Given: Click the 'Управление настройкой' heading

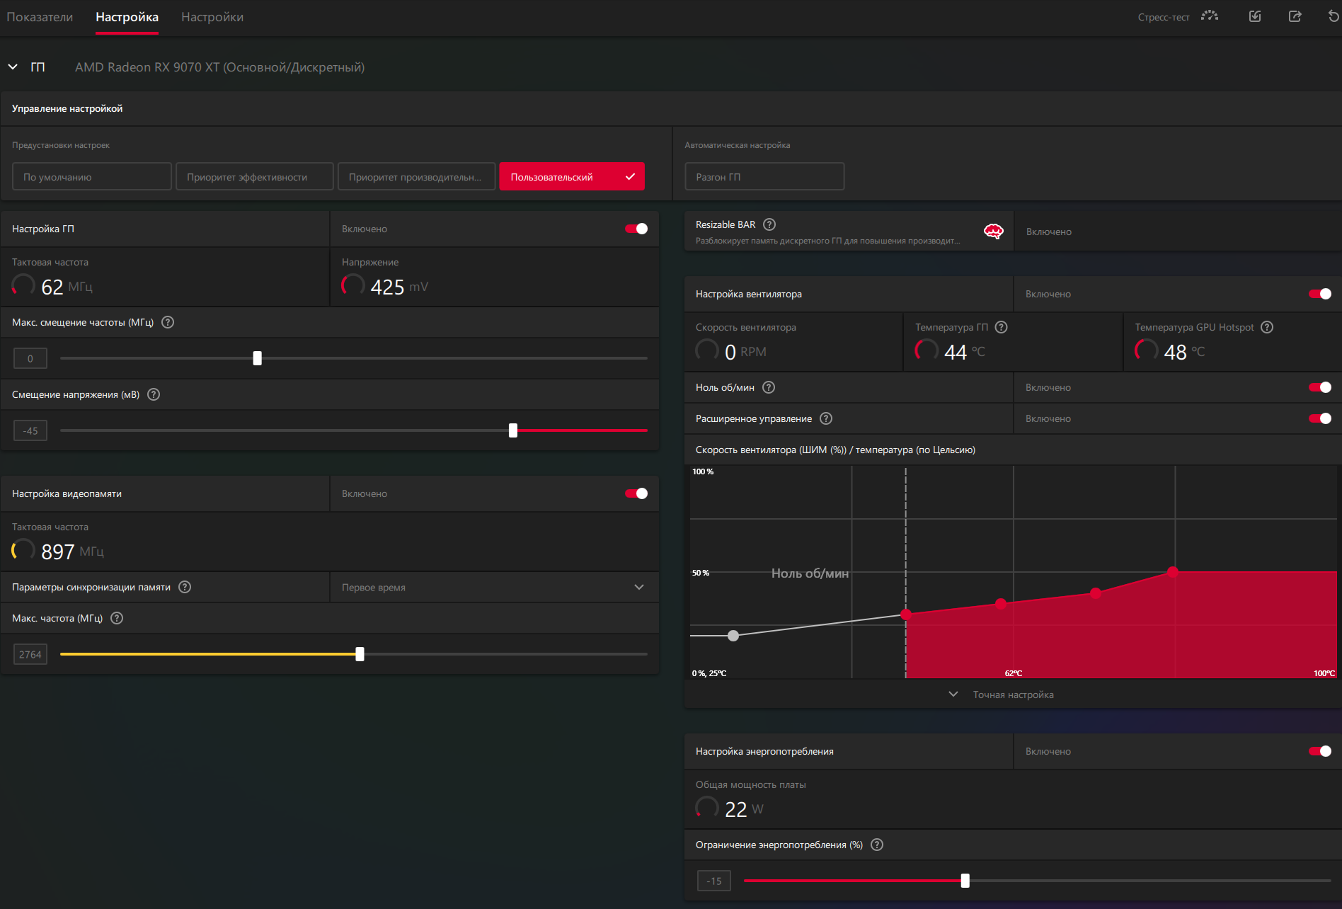Looking at the screenshot, I should tap(67, 108).
